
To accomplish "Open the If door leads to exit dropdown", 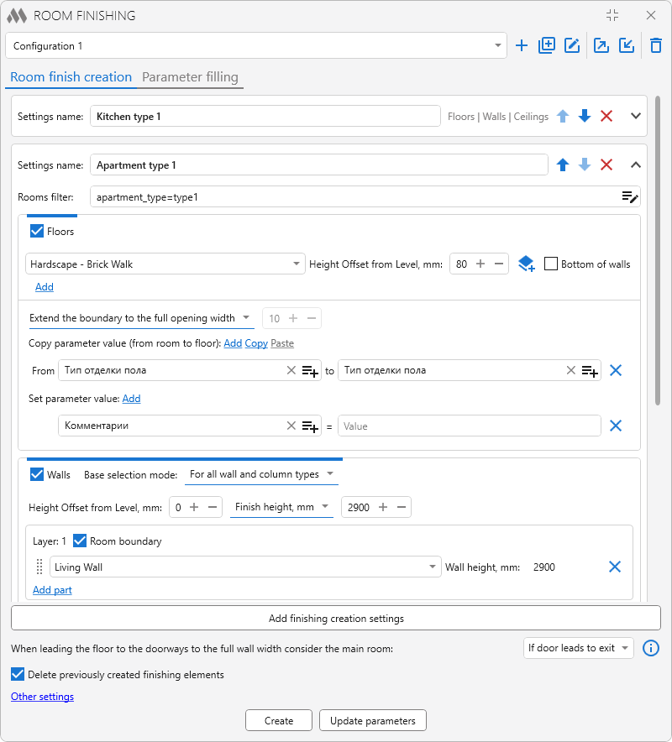I will [x=578, y=648].
